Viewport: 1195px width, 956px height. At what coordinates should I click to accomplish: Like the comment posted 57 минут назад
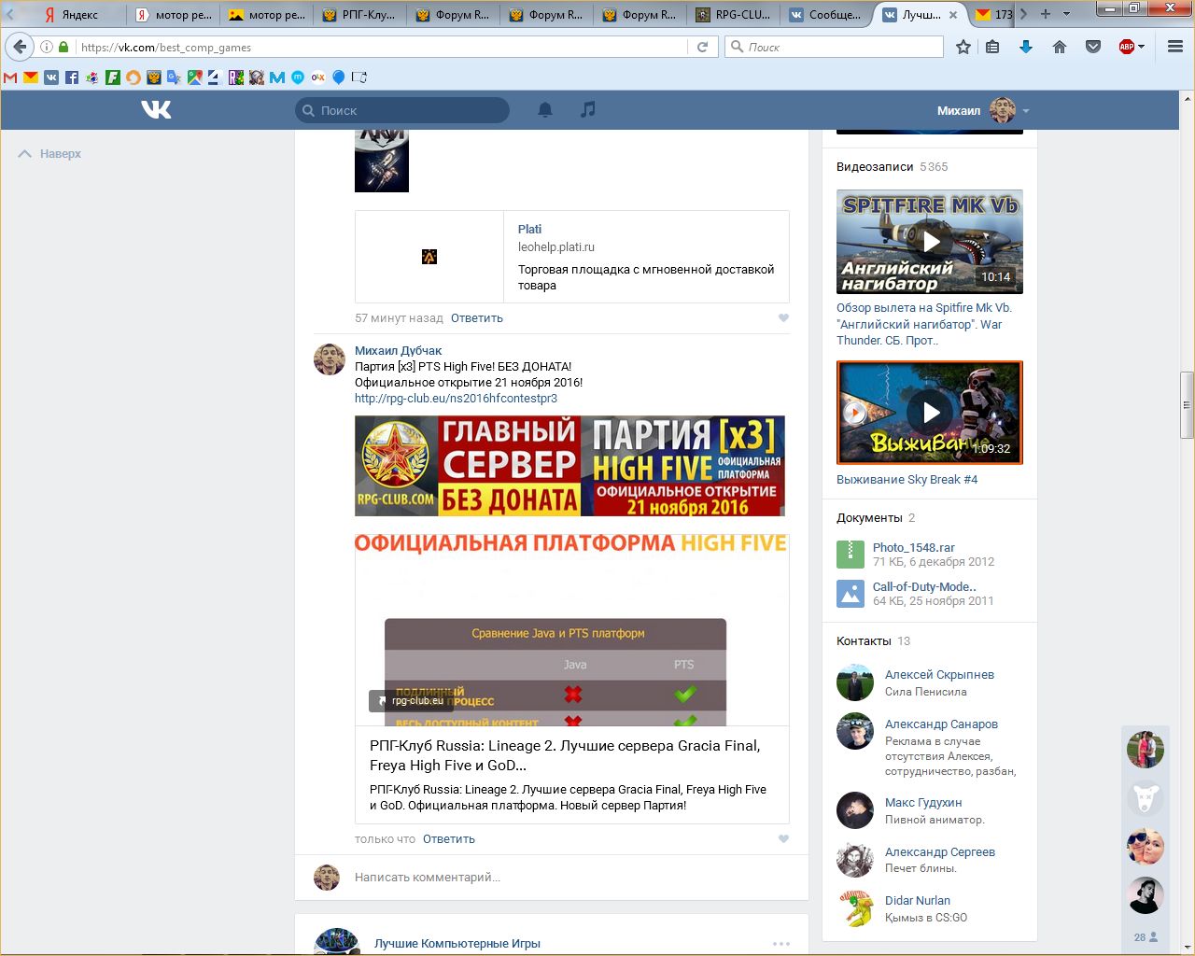click(783, 318)
